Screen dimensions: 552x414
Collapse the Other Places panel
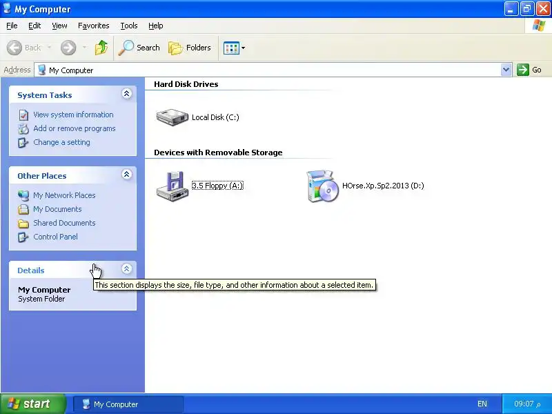pos(127,175)
